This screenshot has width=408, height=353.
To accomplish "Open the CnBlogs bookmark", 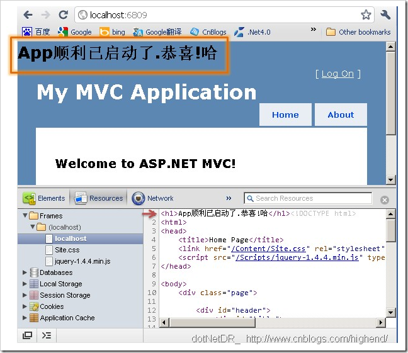I will [208, 32].
